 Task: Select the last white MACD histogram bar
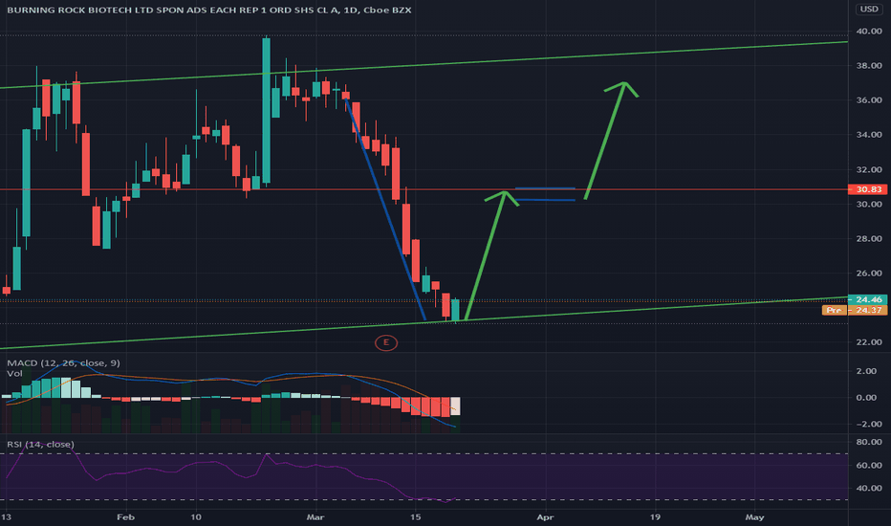tap(455, 406)
